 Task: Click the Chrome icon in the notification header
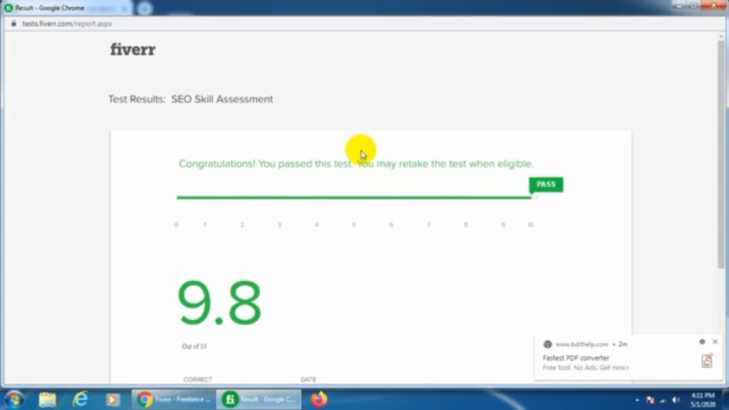coord(548,345)
